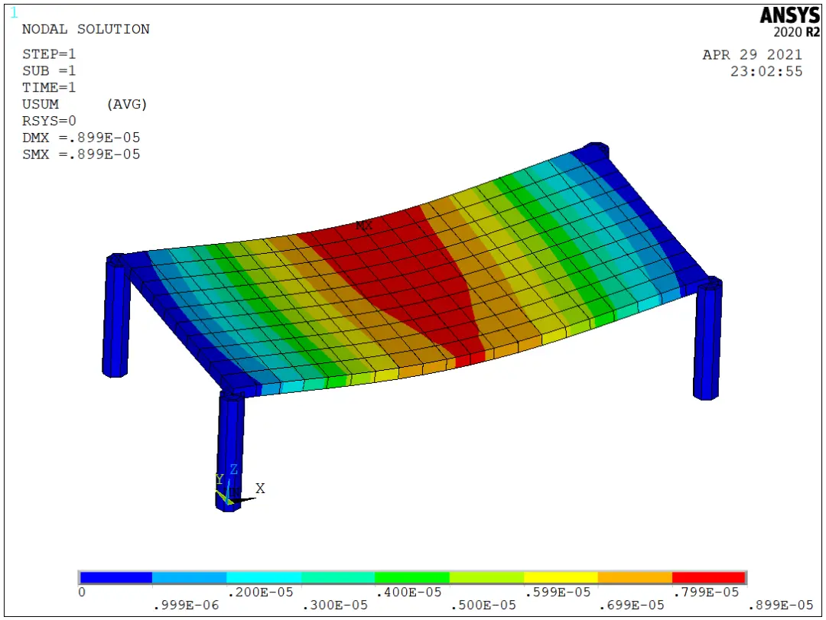Click the legend minimum value '0'
Viewport: 826px width, 620px height.
click(x=82, y=592)
